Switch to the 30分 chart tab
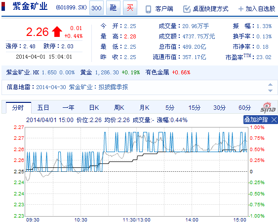Image resolution: width=278 pixels, height=223 pixels. 220,108
